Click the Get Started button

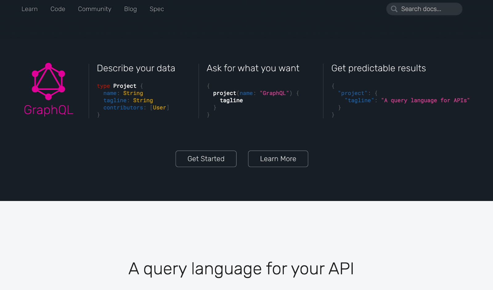206,159
